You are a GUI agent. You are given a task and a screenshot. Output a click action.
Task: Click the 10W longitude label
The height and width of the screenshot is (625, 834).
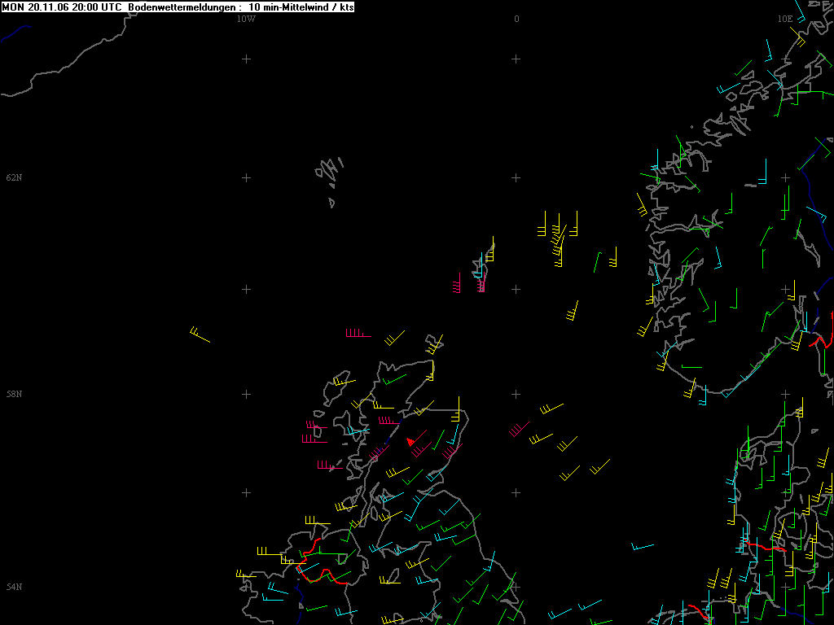pyautogui.click(x=246, y=19)
